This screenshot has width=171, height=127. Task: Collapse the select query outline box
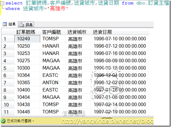click(x=2, y=3)
